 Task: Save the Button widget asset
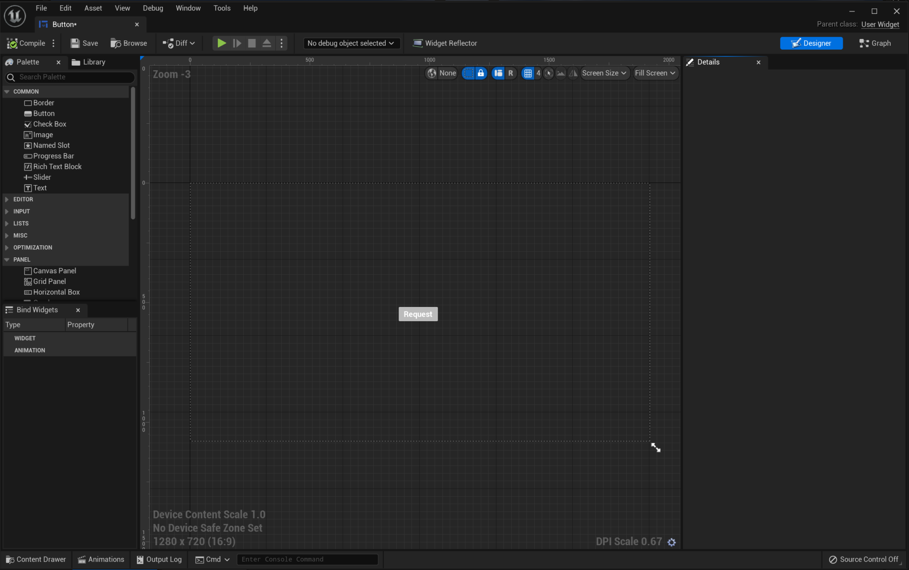tap(84, 43)
